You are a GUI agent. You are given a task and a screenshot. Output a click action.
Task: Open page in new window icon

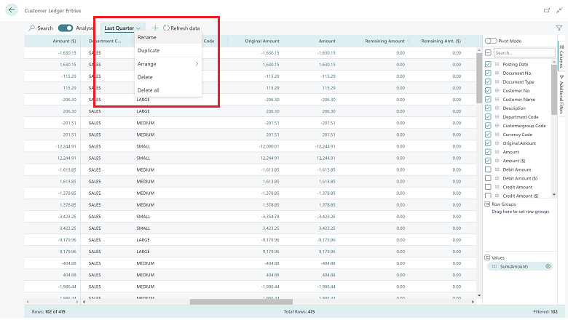547,10
